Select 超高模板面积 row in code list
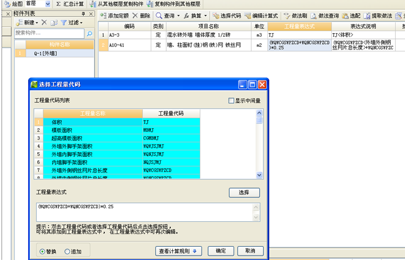405x260 pixels. click(117, 138)
